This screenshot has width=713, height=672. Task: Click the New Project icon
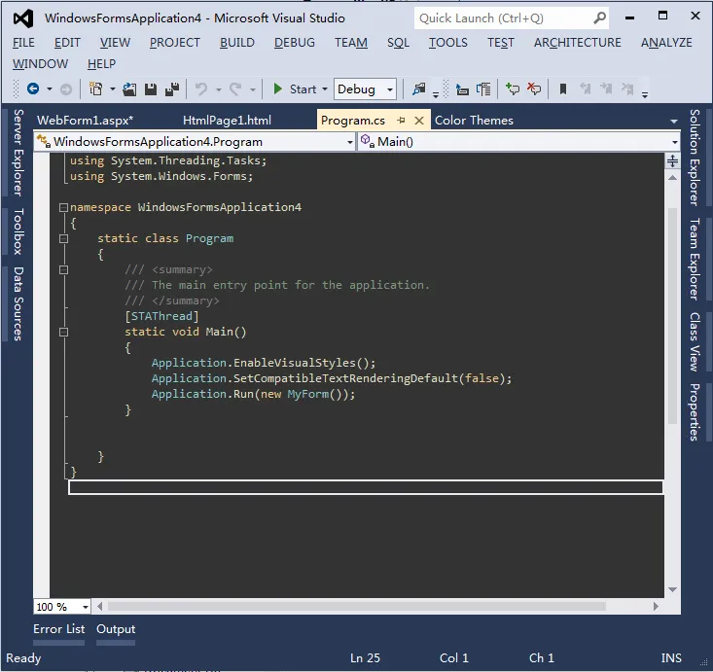(x=95, y=88)
